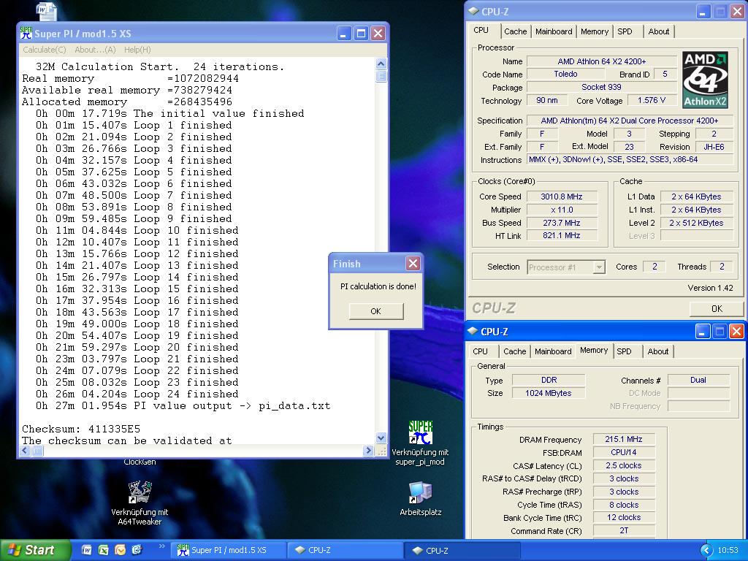Click the Super PI vertical scrollbar up arrow
The width and height of the screenshot is (748, 561).
point(381,64)
